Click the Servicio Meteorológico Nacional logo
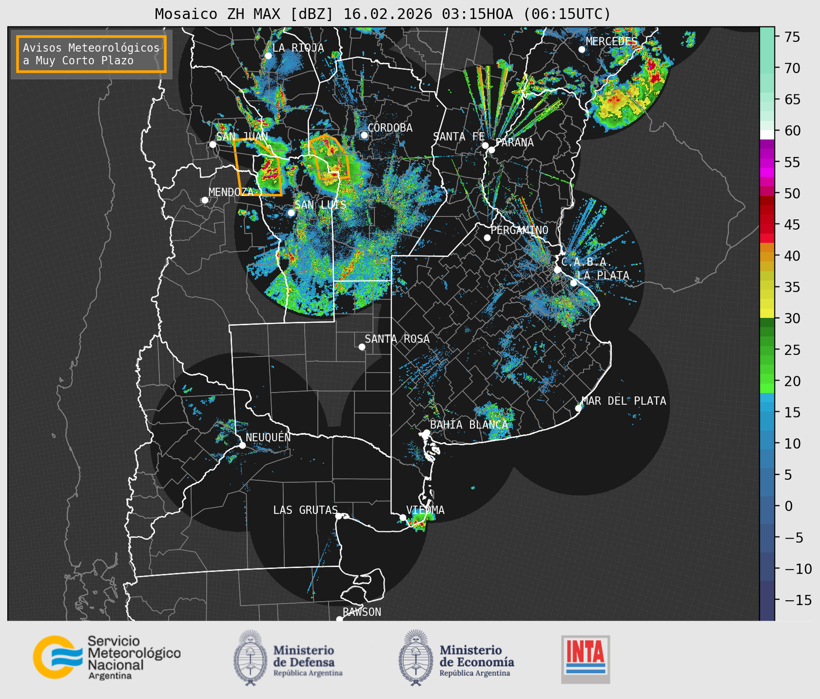Image resolution: width=820 pixels, height=699 pixels. pos(106,657)
